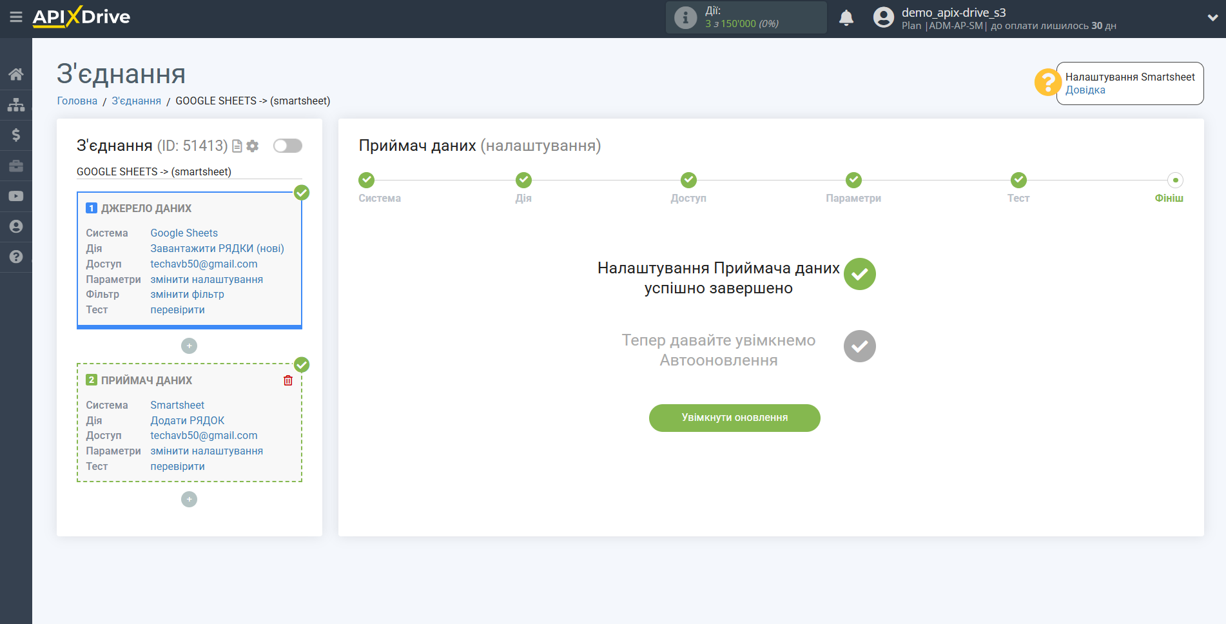Click Додати РЯДОК action link
The width and height of the screenshot is (1226, 624).
tap(188, 420)
